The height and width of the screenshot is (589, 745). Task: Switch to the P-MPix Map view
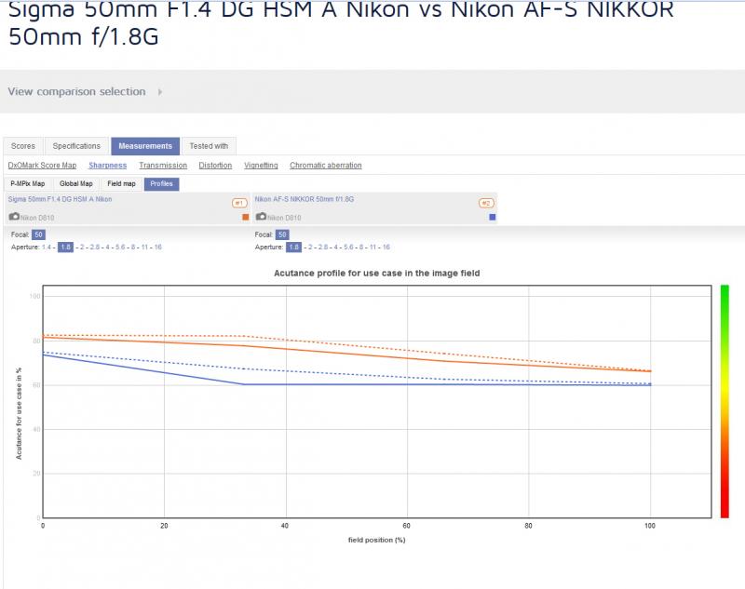(28, 183)
